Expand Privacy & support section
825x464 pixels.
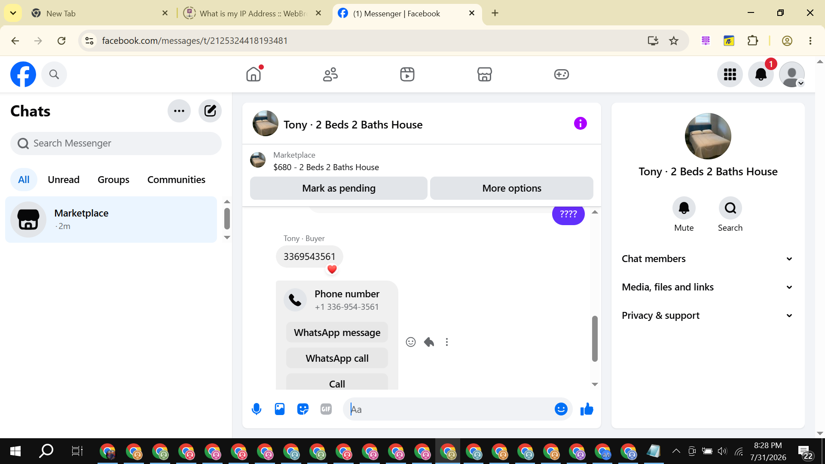coord(707,315)
